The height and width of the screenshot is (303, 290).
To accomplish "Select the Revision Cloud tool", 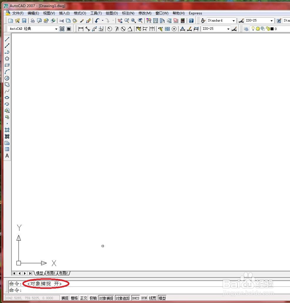I will pos(7,85).
